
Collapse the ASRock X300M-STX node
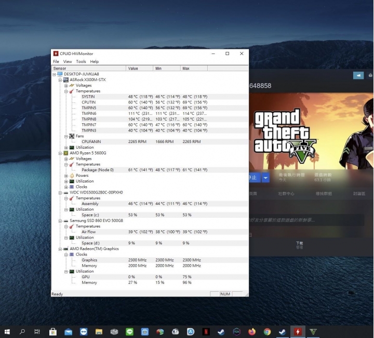60,80
